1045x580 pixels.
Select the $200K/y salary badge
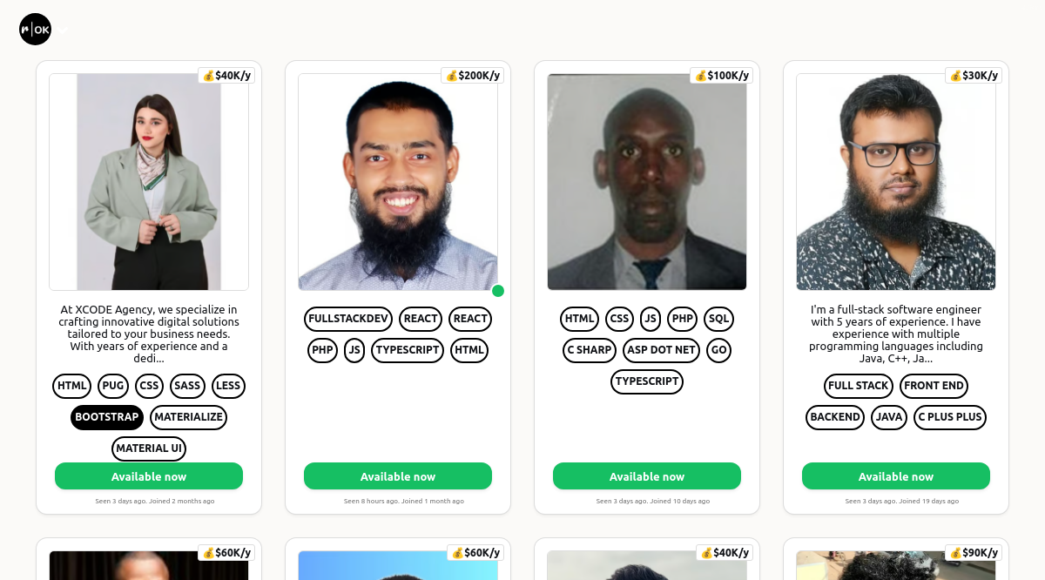click(x=473, y=76)
